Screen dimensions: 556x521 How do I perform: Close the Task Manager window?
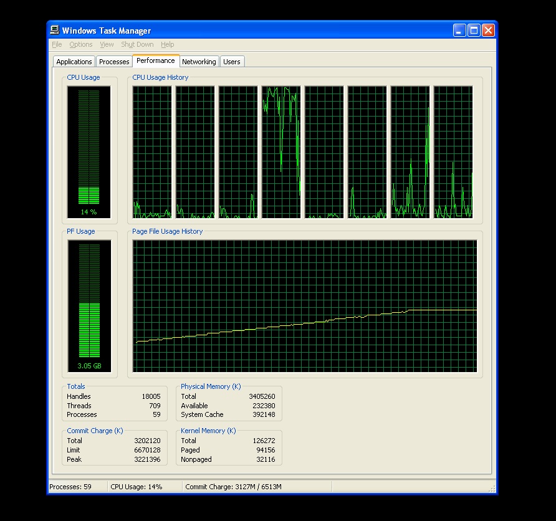488,31
